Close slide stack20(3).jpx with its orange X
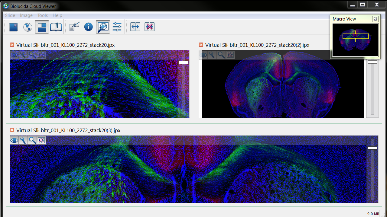The image size is (387, 217). (12, 130)
